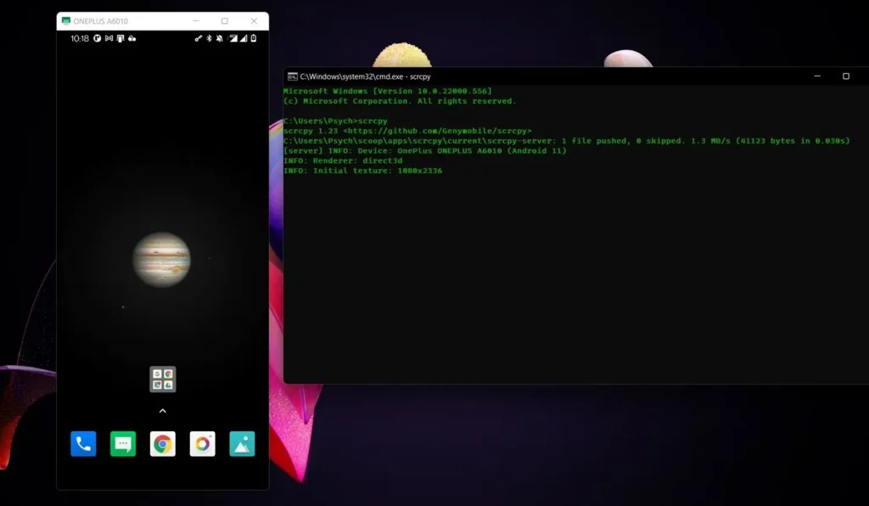Image resolution: width=869 pixels, height=506 pixels.
Task: Open the Google apps folder
Action: (x=162, y=379)
